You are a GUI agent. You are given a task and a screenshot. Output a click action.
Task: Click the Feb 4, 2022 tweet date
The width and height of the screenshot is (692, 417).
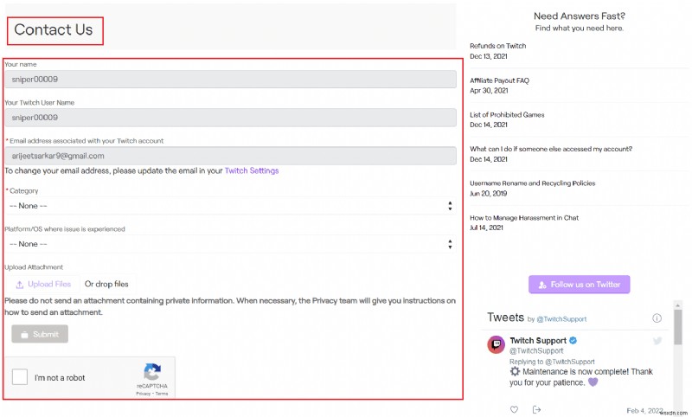(644, 410)
